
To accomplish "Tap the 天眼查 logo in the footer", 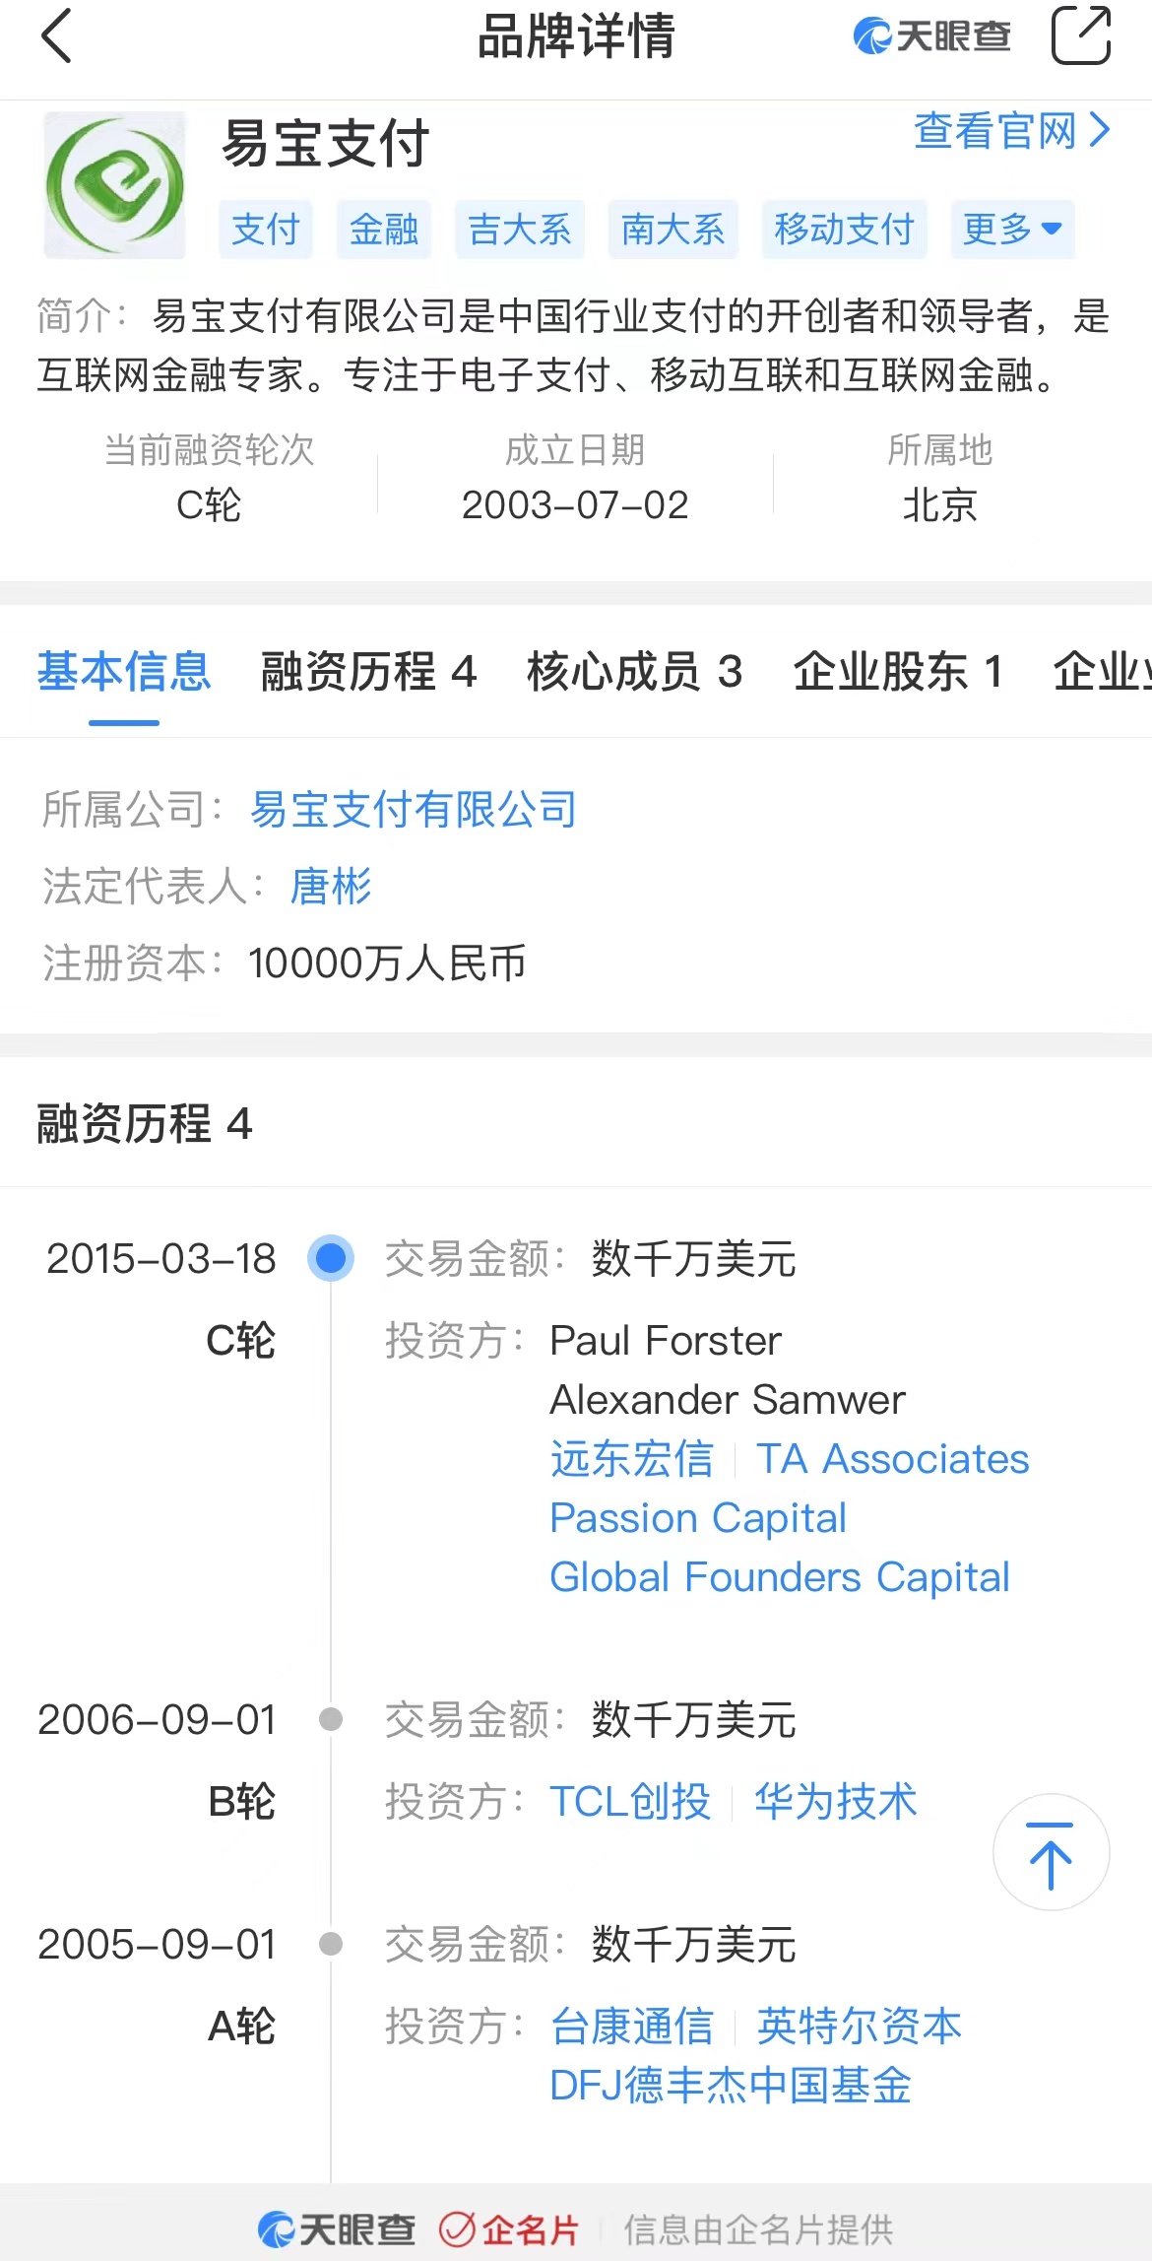I will [337, 2229].
